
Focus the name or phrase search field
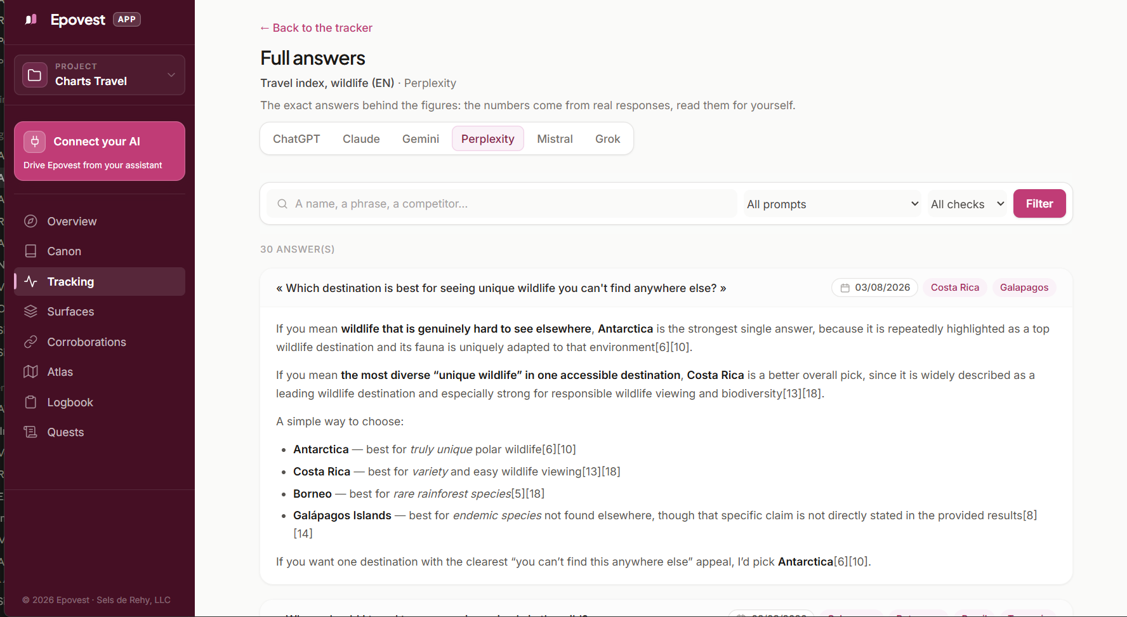click(x=501, y=204)
